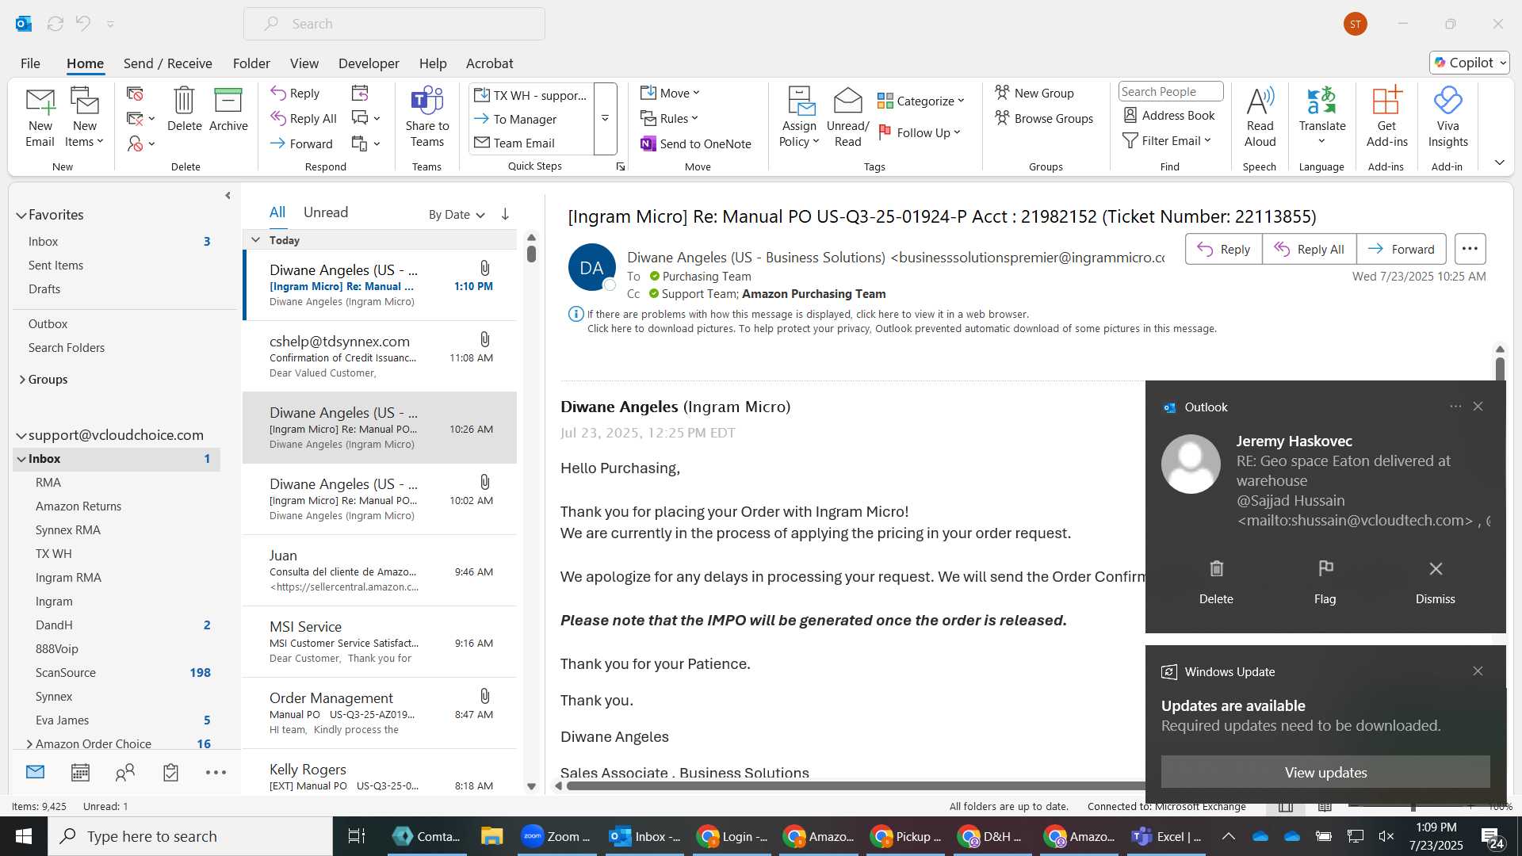Viewport: 1522px width, 856px height.
Task: Open the ScanSource folder
Action: coord(65,673)
